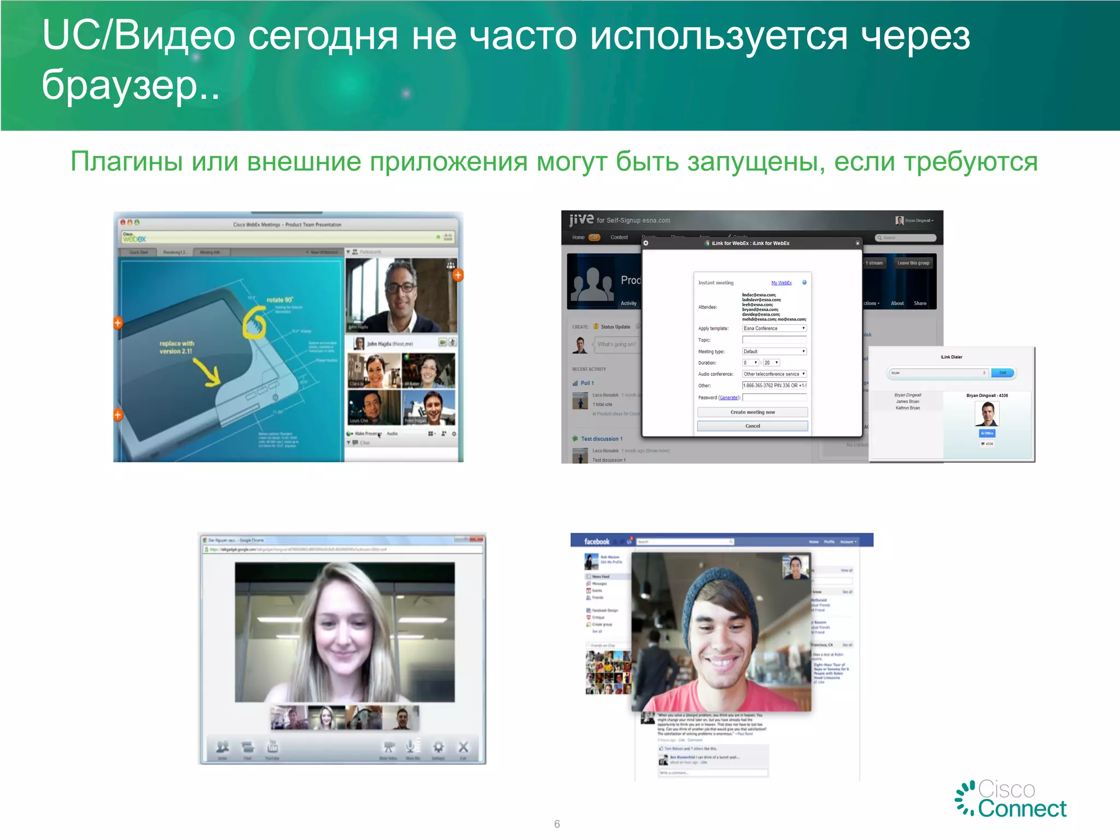This screenshot has height=840, width=1120.
Task: Open the Activity tab in Jive group
Action: click(x=628, y=304)
